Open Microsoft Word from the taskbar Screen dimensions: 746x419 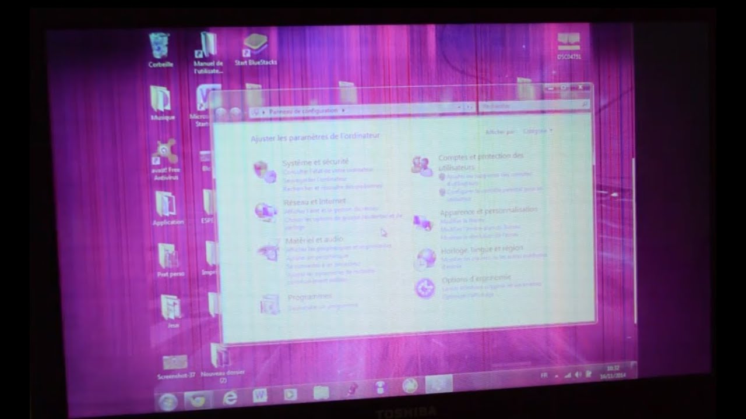(x=260, y=395)
